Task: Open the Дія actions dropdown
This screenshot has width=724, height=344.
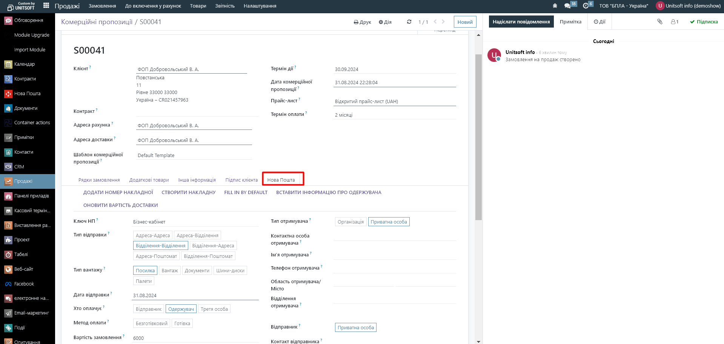Action: click(x=385, y=22)
